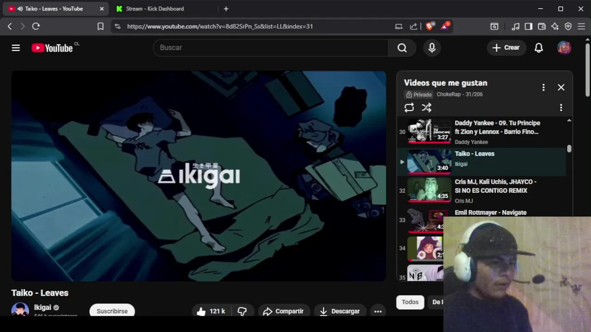Focus the Buscar search field

click(x=271, y=47)
